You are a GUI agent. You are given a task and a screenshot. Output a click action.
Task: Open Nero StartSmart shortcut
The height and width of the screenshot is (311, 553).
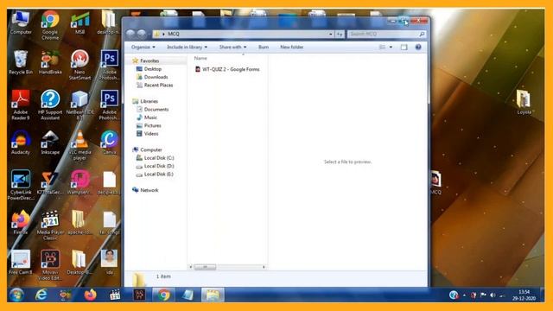[79, 65]
